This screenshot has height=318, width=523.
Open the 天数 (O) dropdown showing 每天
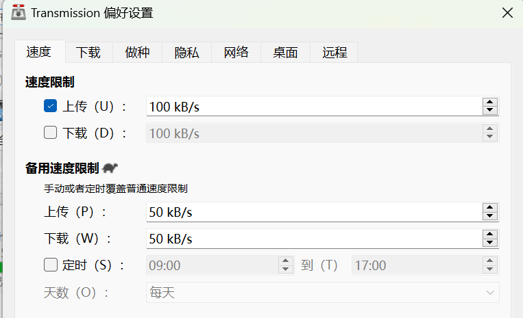pyautogui.click(x=322, y=293)
